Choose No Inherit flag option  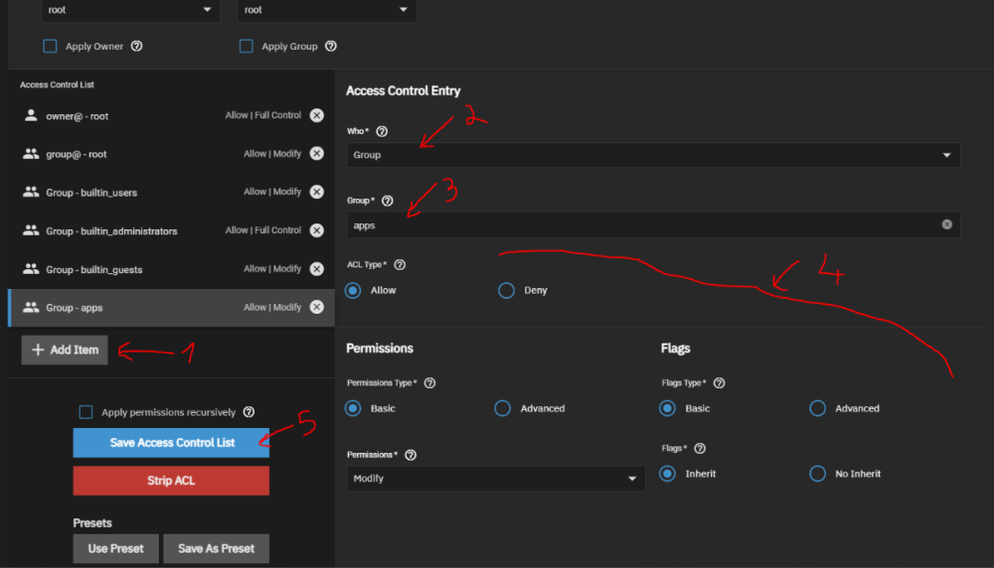point(817,474)
